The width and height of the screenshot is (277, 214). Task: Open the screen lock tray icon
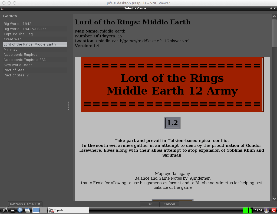point(266,210)
